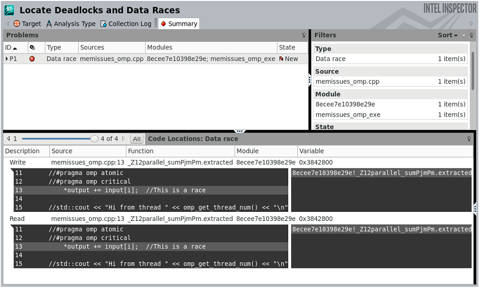
Task: Click the Filters panel help icon
Action: [471, 35]
